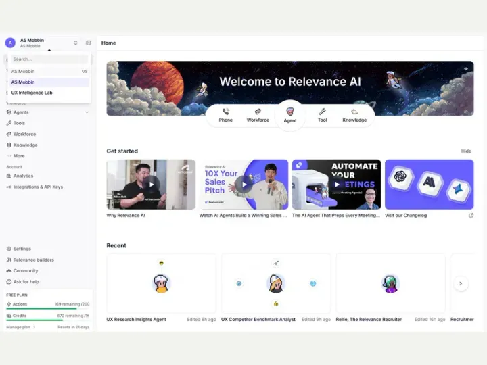487x365 pixels.
Task: Open the Visit our Changelog thumbnail
Action: (x=430, y=185)
